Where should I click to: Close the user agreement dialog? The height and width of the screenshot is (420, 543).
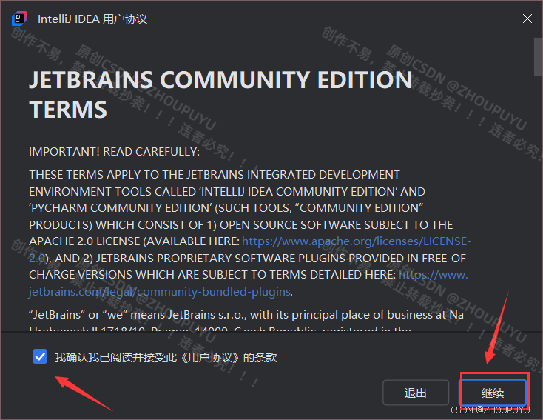527,19
